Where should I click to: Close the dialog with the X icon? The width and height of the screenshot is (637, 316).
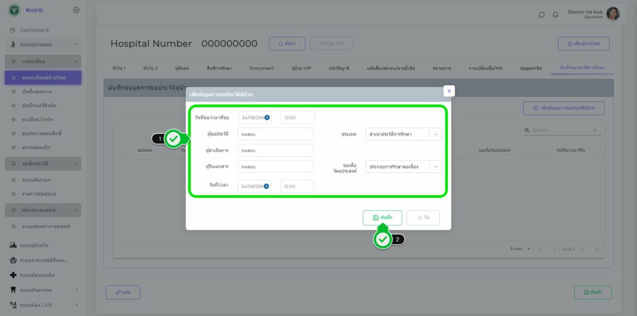(449, 91)
